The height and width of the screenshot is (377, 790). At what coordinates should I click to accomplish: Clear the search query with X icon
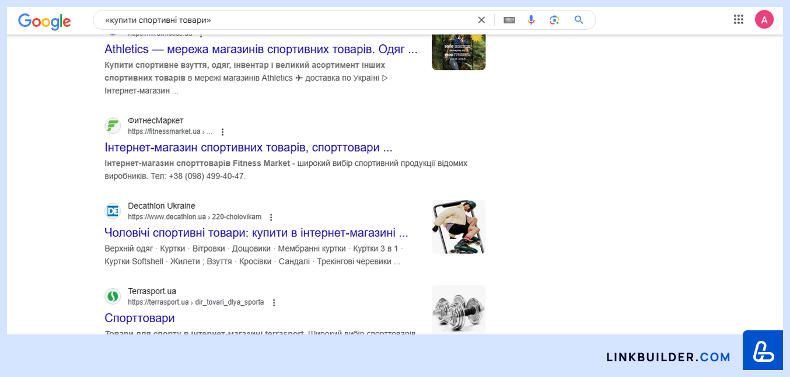point(481,20)
